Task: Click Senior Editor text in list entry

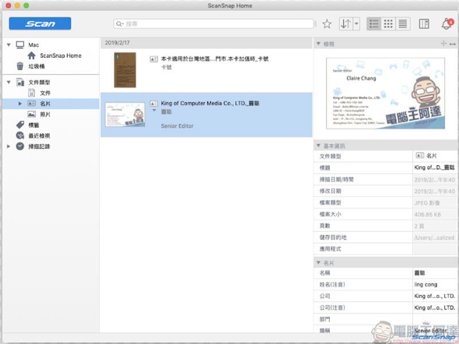Action: click(177, 126)
